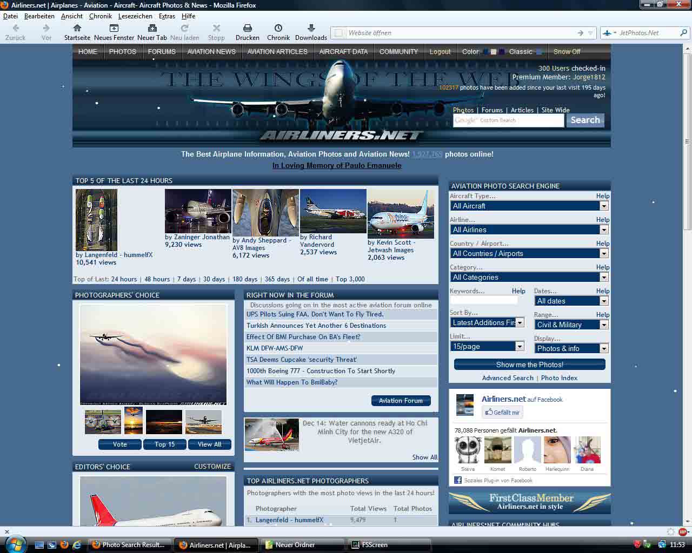Screen dimensions: 692x553
Task: Open the Chronik menu in the menu bar
Action: pos(101,16)
